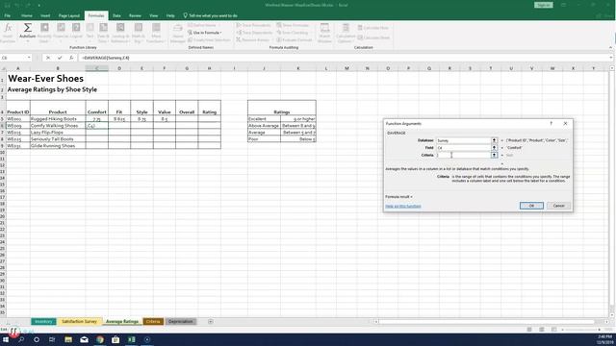Collapse the Database field range selector

point(494,140)
